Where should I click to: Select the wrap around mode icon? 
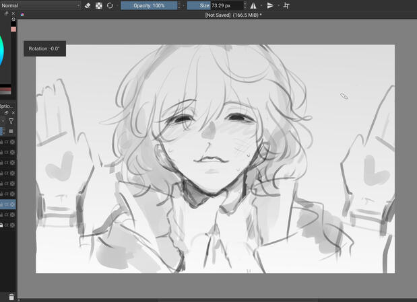pyautogui.click(x=286, y=5)
